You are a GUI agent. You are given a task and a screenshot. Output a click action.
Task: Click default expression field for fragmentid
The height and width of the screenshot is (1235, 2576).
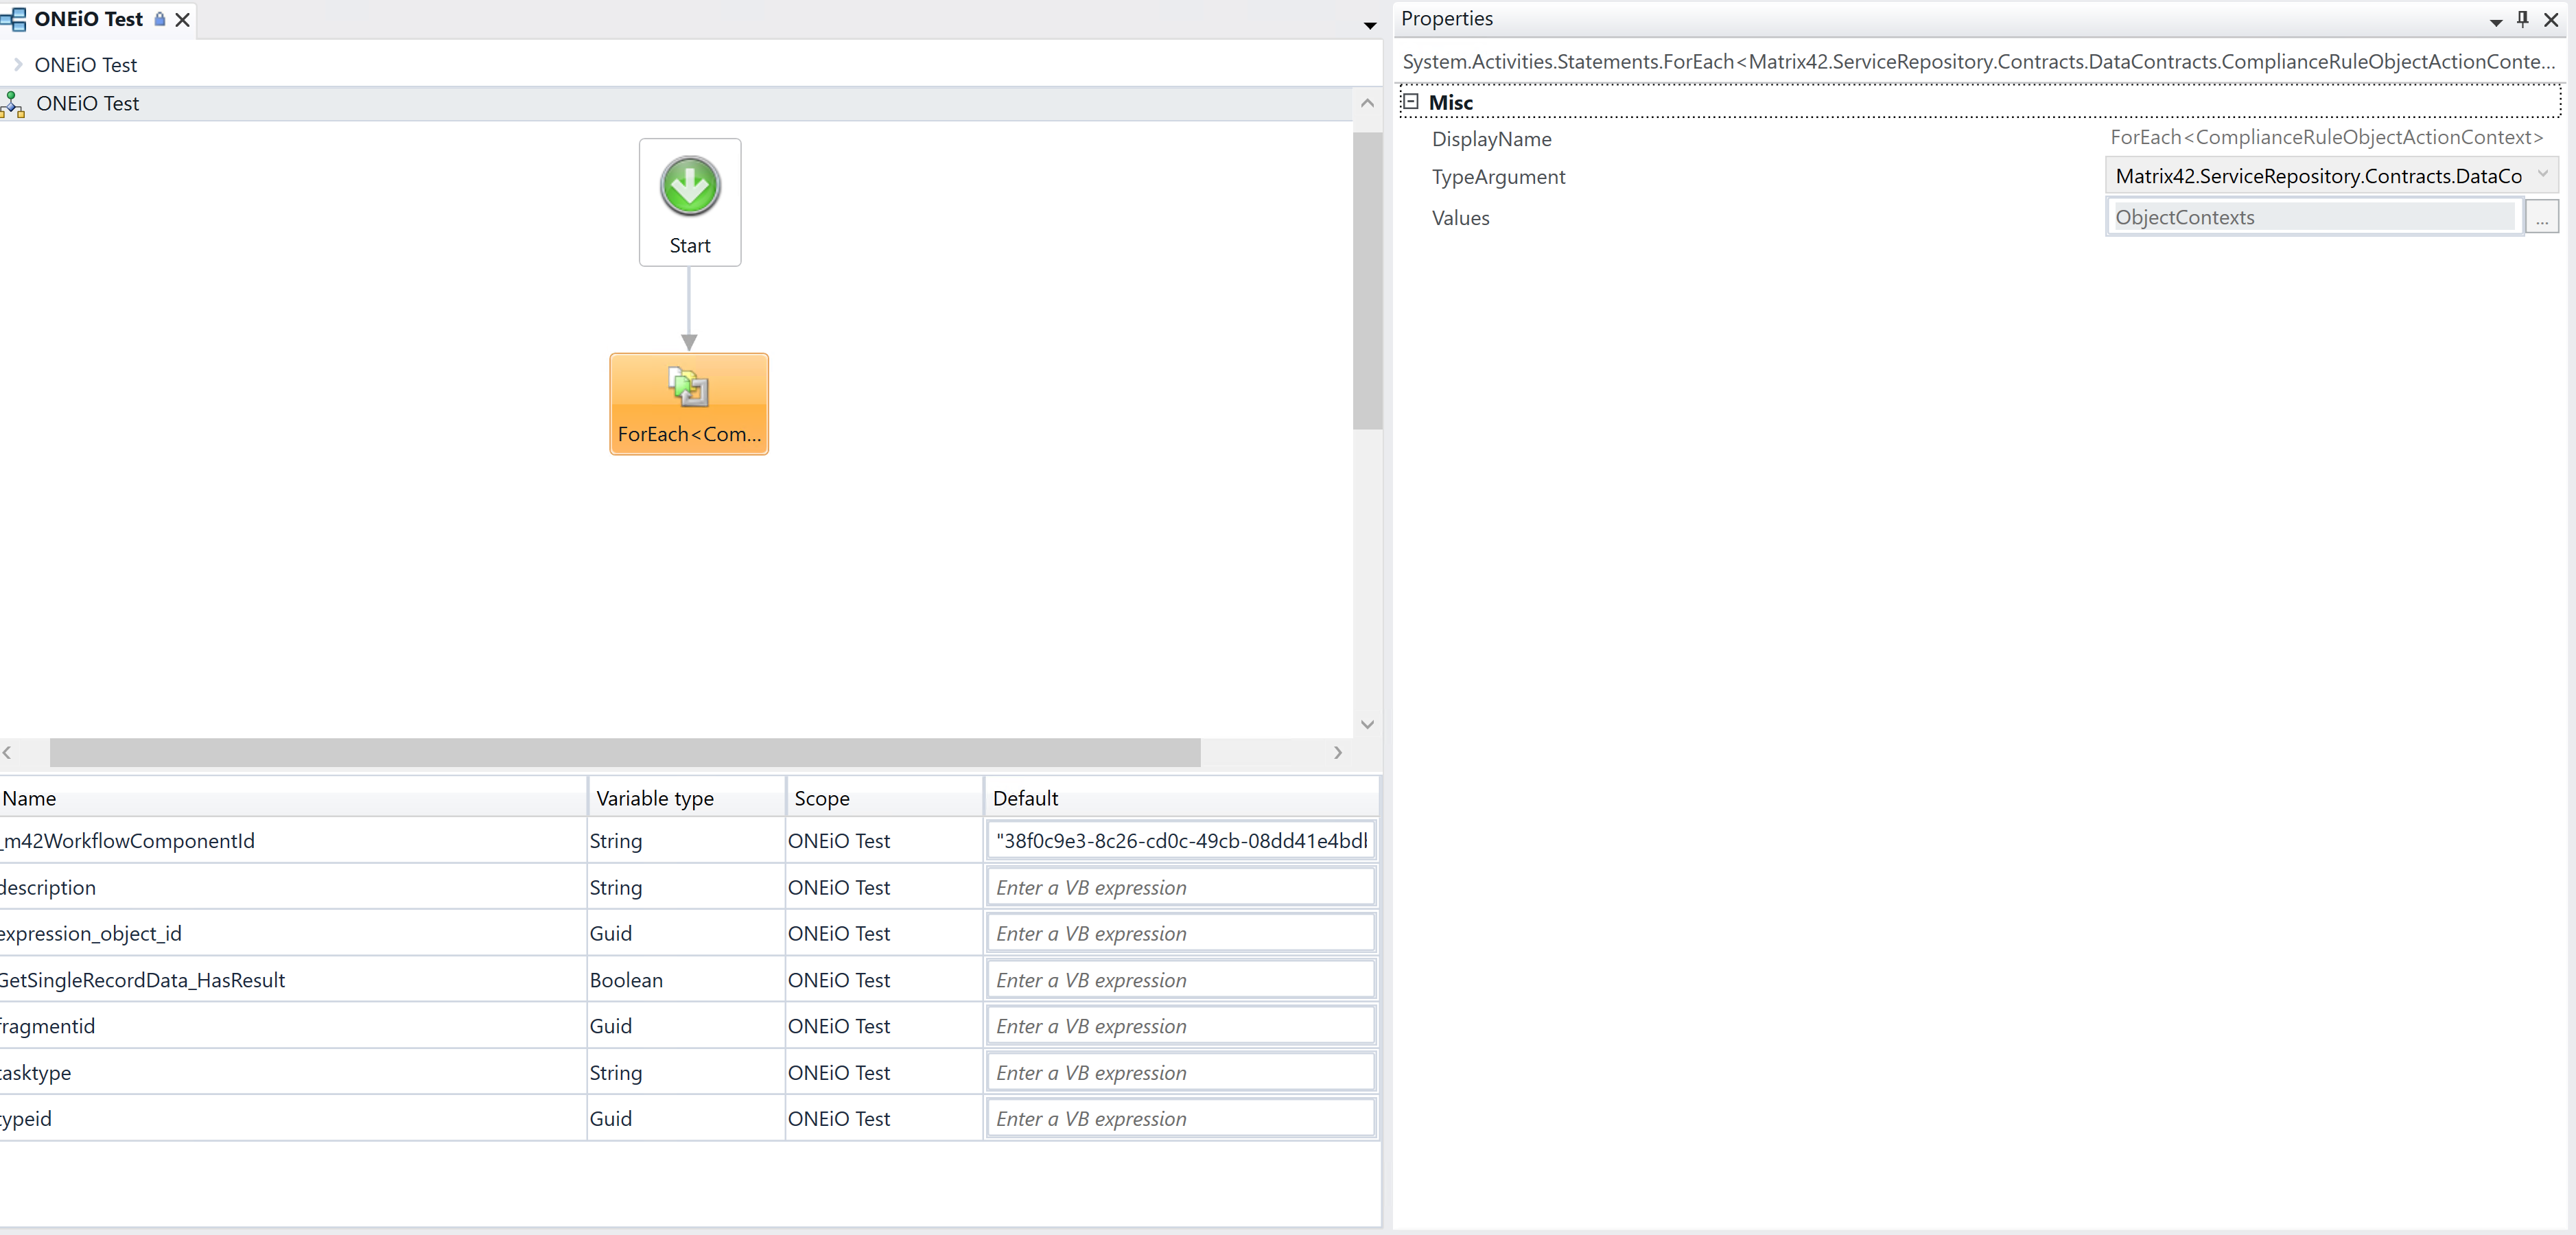pos(1181,1026)
